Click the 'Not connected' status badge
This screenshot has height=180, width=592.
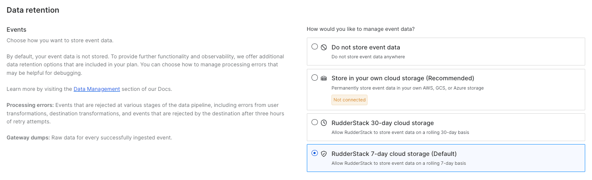349,100
